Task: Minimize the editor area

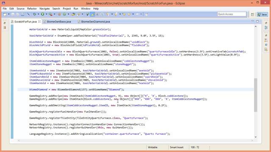Action: (252, 21)
